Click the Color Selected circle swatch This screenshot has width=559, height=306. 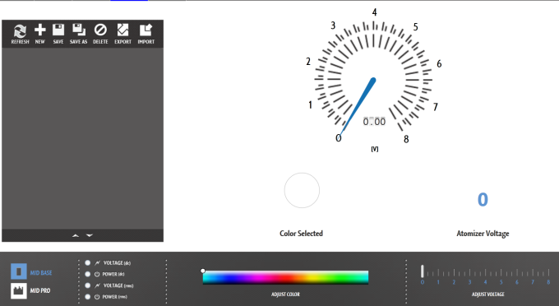coord(302,191)
